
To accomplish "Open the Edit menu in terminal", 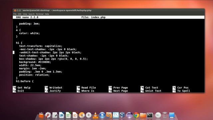I will click(20, 14).
